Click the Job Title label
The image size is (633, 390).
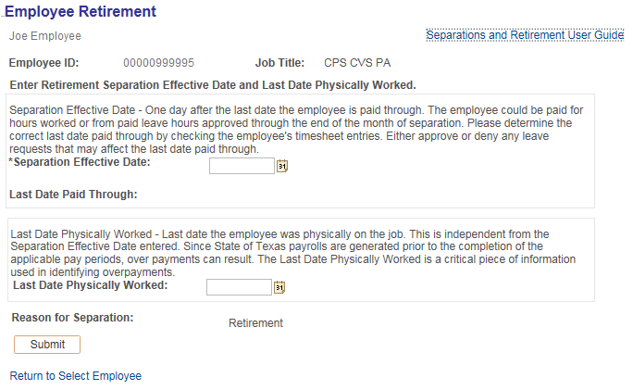pyautogui.click(x=279, y=64)
